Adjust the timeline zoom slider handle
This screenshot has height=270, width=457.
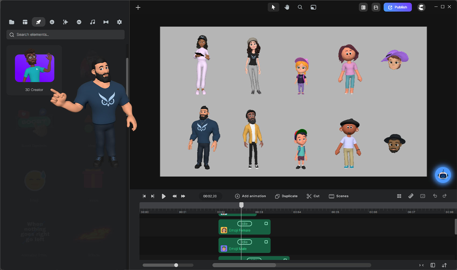pos(176,265)
